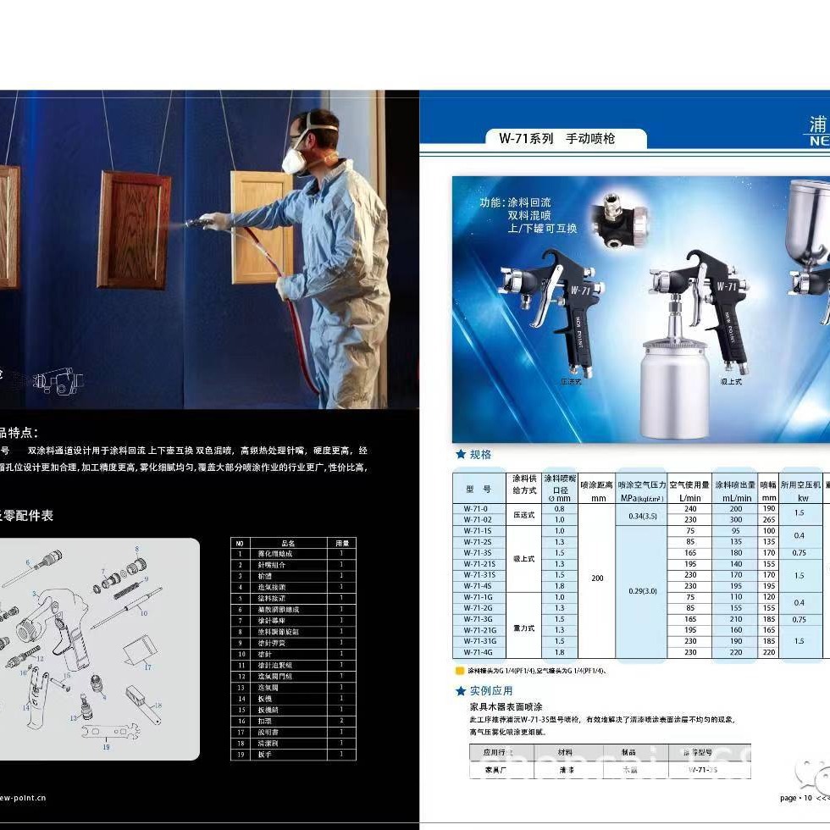Image resolution: width=830 pixels, height=830 pixels.
Task: Click the 零配件表 heading
Action: (26, 516)
